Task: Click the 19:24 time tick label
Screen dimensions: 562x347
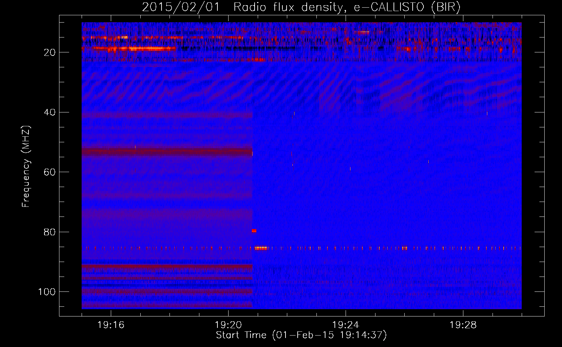Action: (346, 325)
